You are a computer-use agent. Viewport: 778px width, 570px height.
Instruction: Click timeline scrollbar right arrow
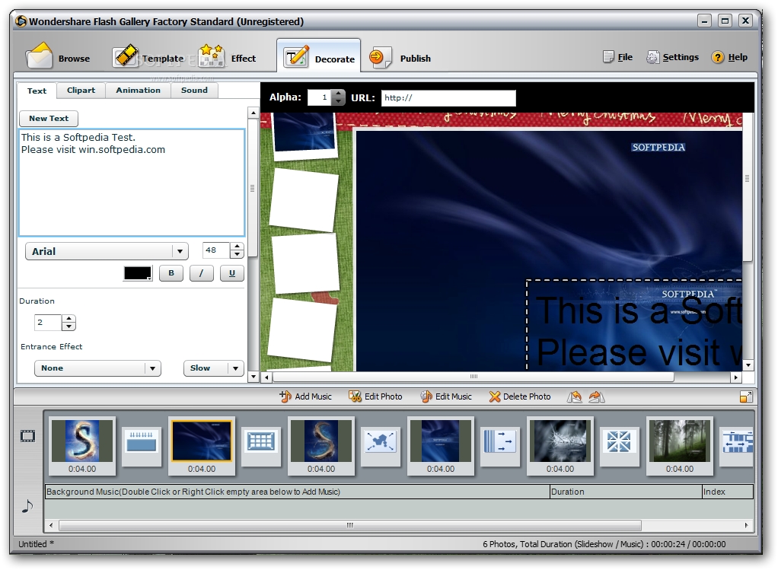pyautogui.click(x=747, y=525)
